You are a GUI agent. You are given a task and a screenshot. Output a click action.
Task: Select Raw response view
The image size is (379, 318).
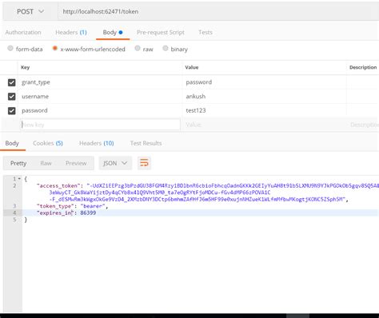46,163
